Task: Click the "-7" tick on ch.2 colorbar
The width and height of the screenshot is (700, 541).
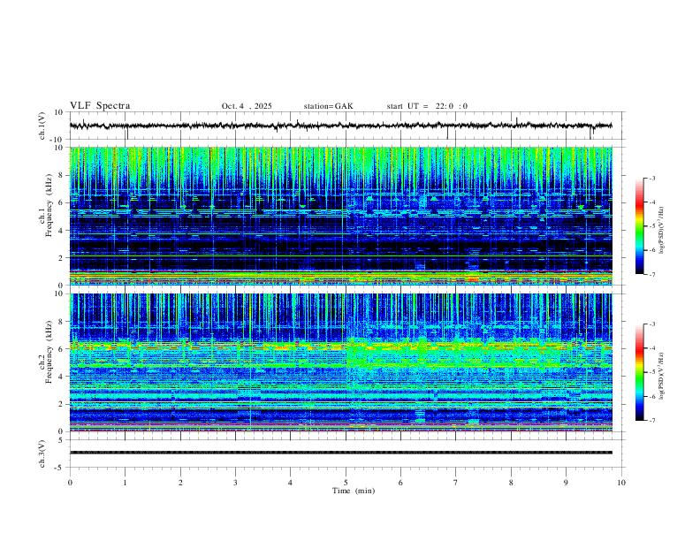Action: pyautogui.click(x=651, y=421)
